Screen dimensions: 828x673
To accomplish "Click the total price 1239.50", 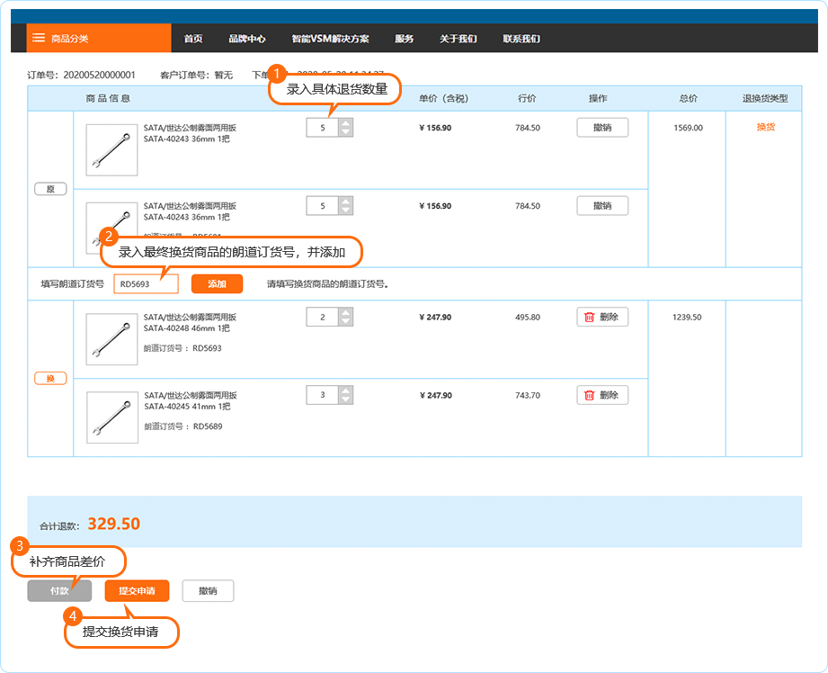I will (x=687, y=318).
